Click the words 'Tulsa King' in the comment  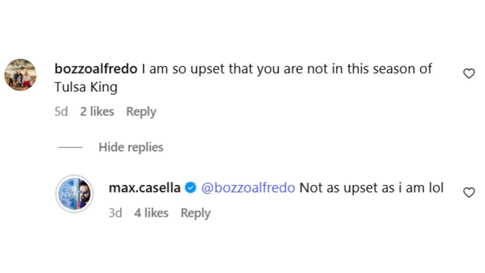pos(86,87)
